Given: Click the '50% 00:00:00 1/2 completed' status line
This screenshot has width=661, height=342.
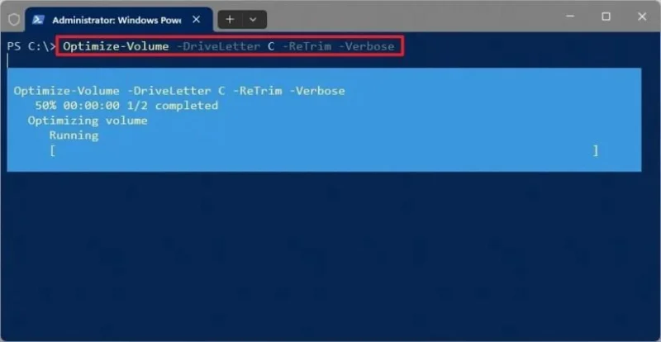Looking at the screenshot, I should 126,106.
